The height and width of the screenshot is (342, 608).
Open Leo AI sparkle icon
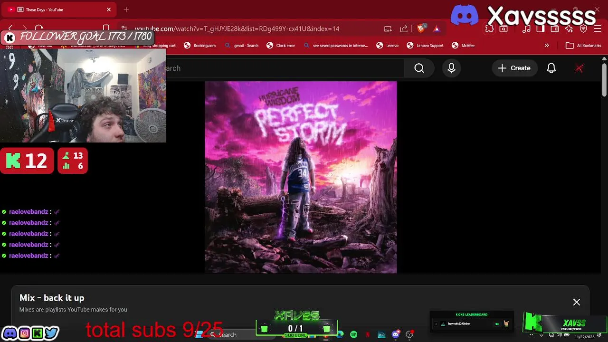(x=569, y=29)
